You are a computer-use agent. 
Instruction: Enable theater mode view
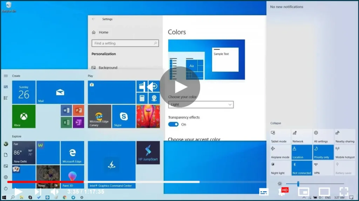324,192
